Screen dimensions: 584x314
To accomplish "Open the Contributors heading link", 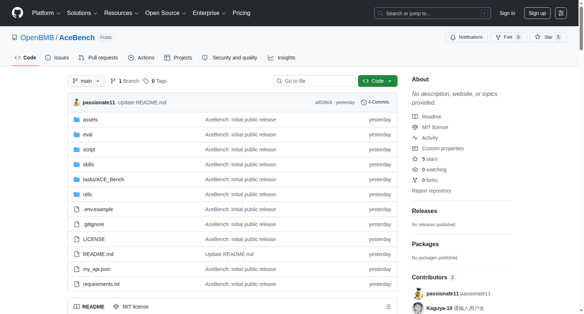I will (x=434, y=278).
